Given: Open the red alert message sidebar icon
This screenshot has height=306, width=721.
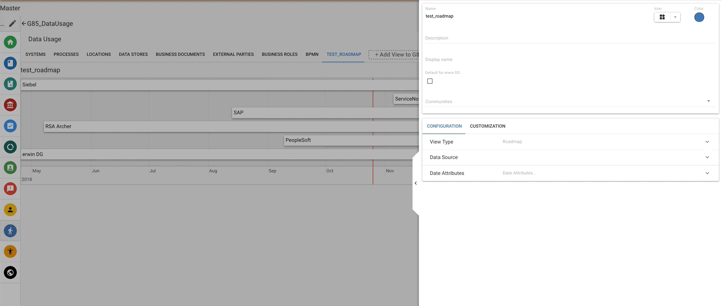Looking at the screenshot, I should tap(10, 189).
